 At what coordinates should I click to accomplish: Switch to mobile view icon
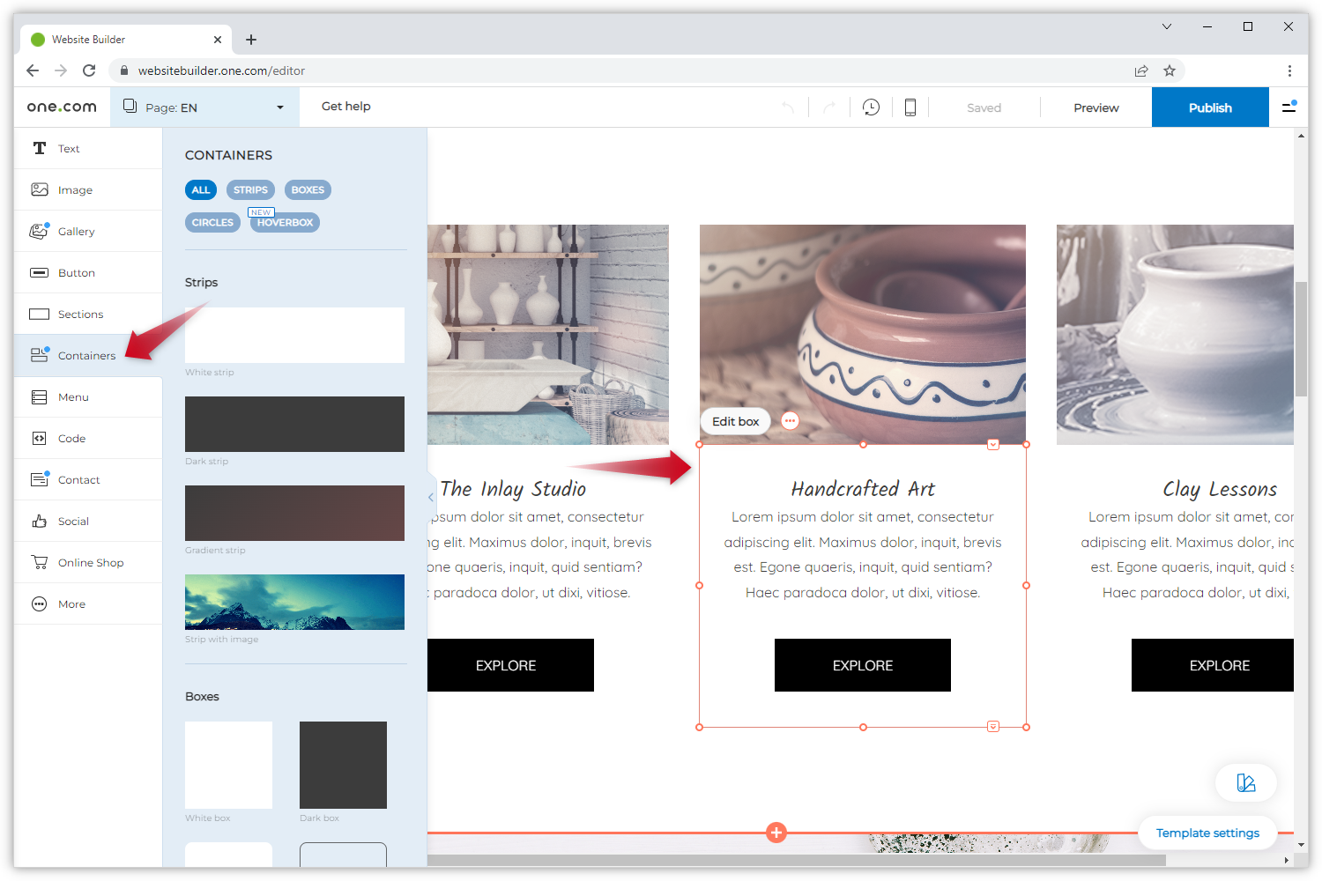[x=910, y=107]
